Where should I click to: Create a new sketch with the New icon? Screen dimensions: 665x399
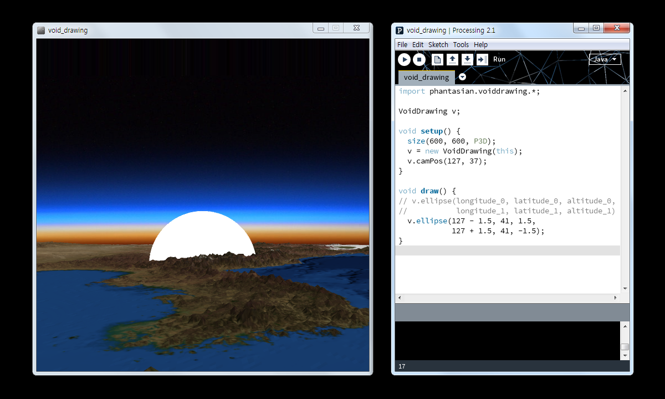[x=437, y=59]
